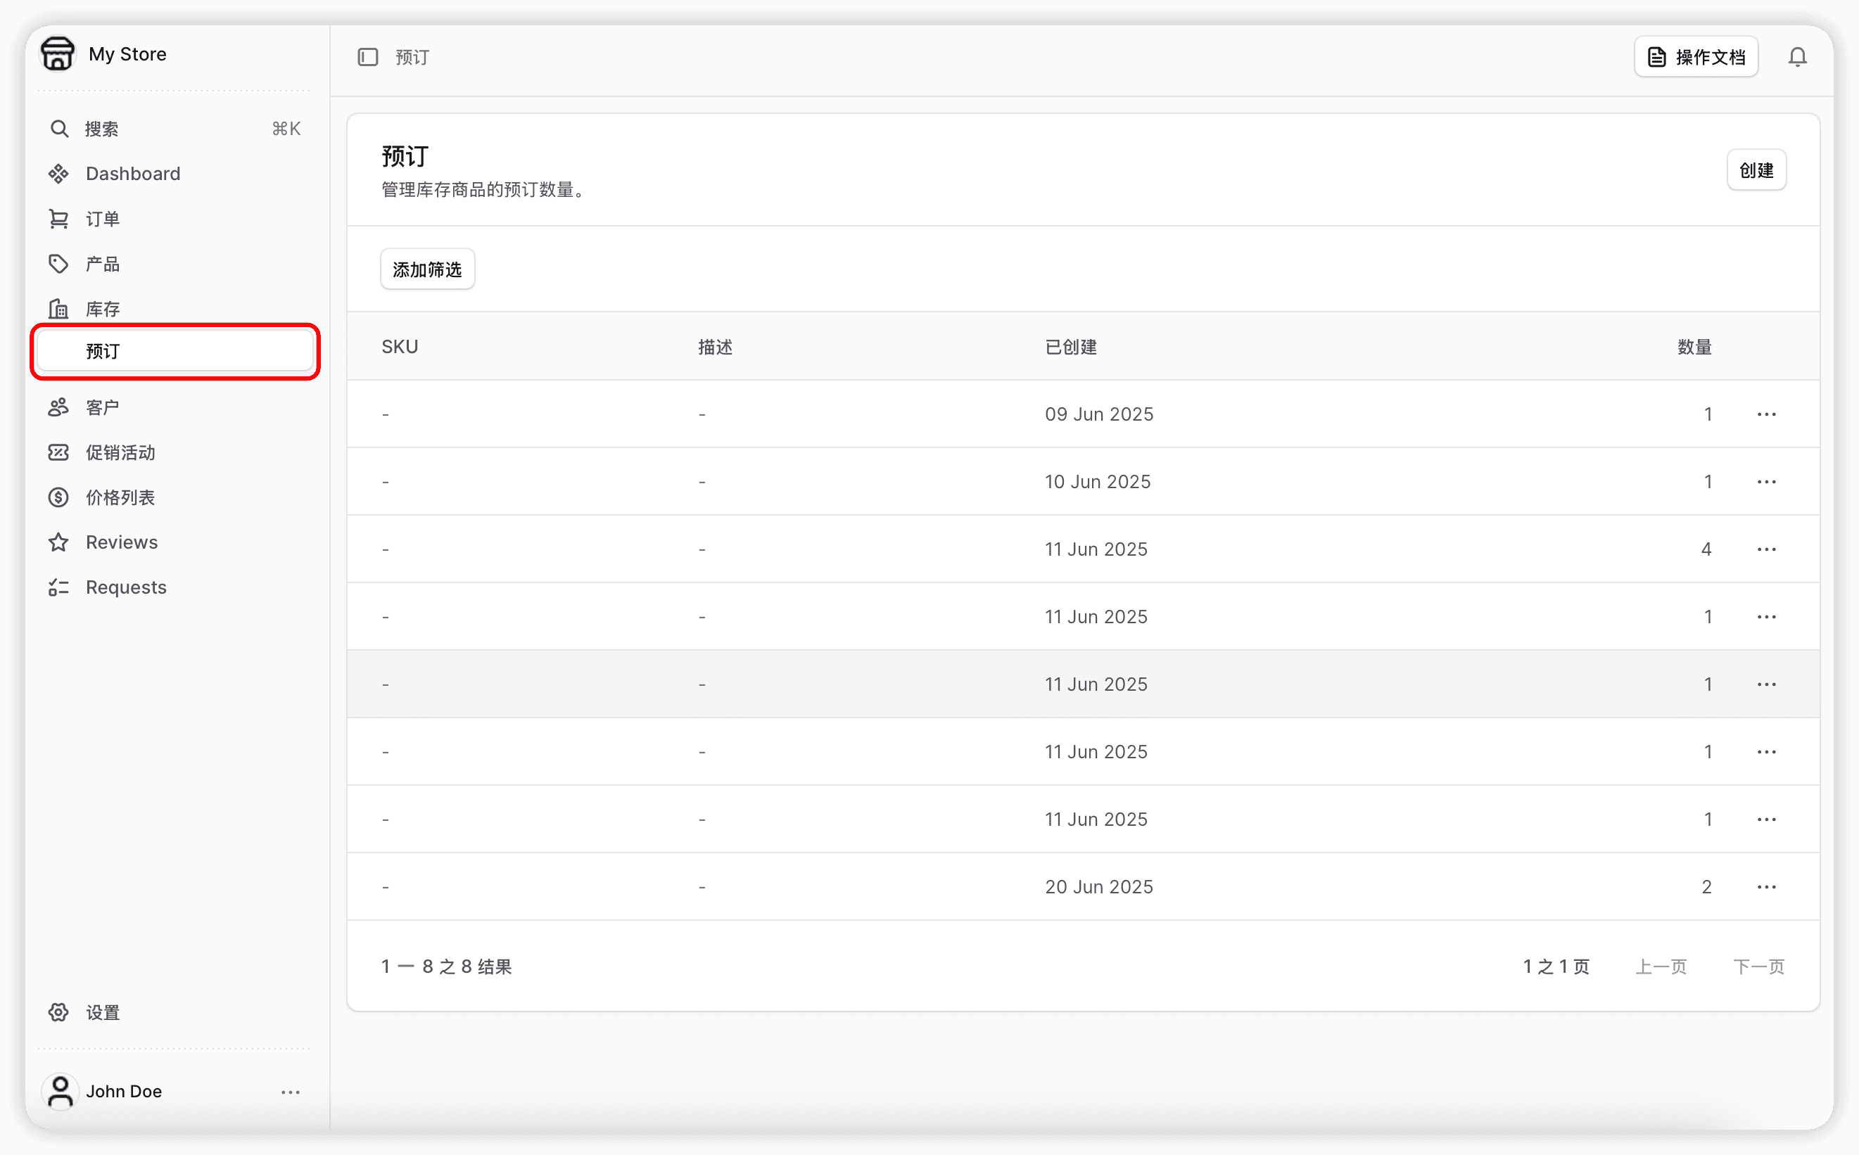Toggle the sidebar collapse icon
The width and height of the screenshot is (1859, 1155).
367,57
